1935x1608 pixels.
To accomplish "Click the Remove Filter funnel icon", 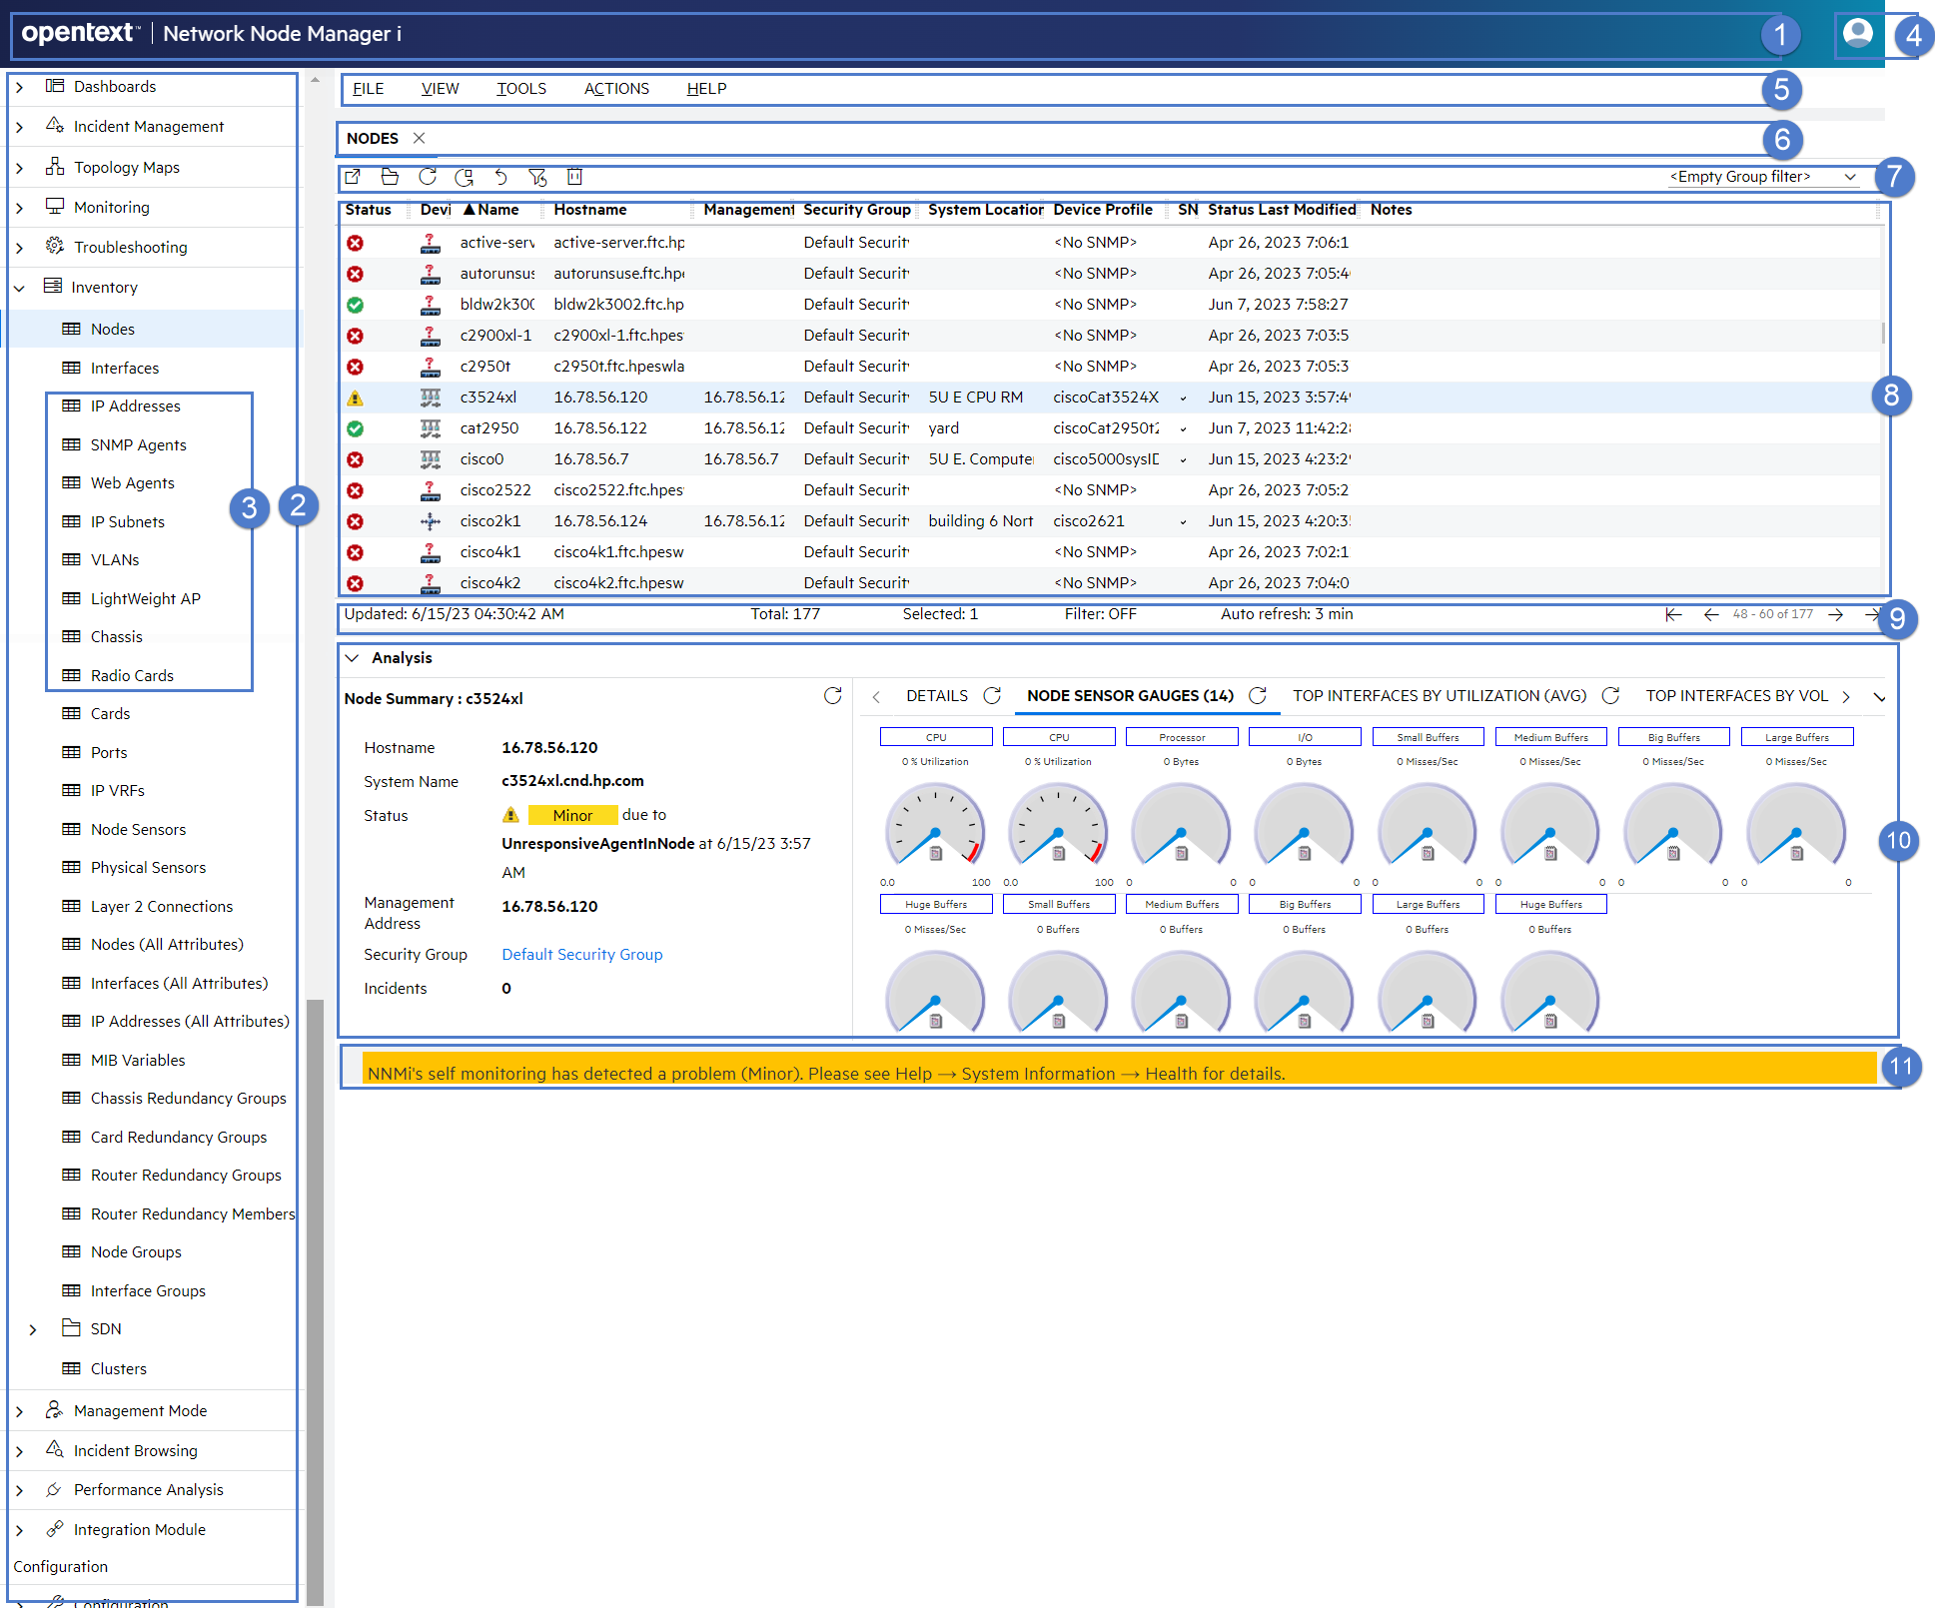I will pyautogui.click(x=539, y=177).
